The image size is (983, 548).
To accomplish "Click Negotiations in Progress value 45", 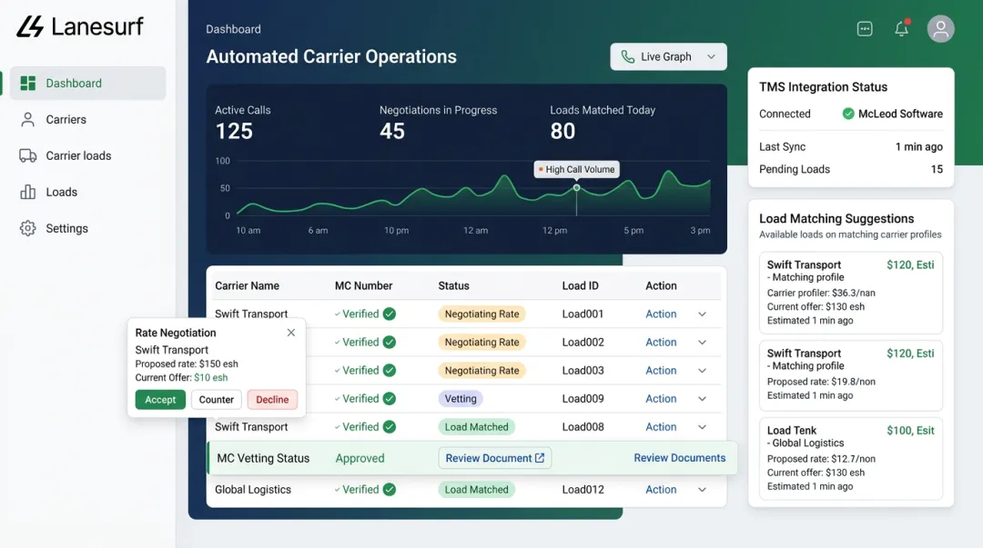I will pyautogui.click(x=391, y=131).
